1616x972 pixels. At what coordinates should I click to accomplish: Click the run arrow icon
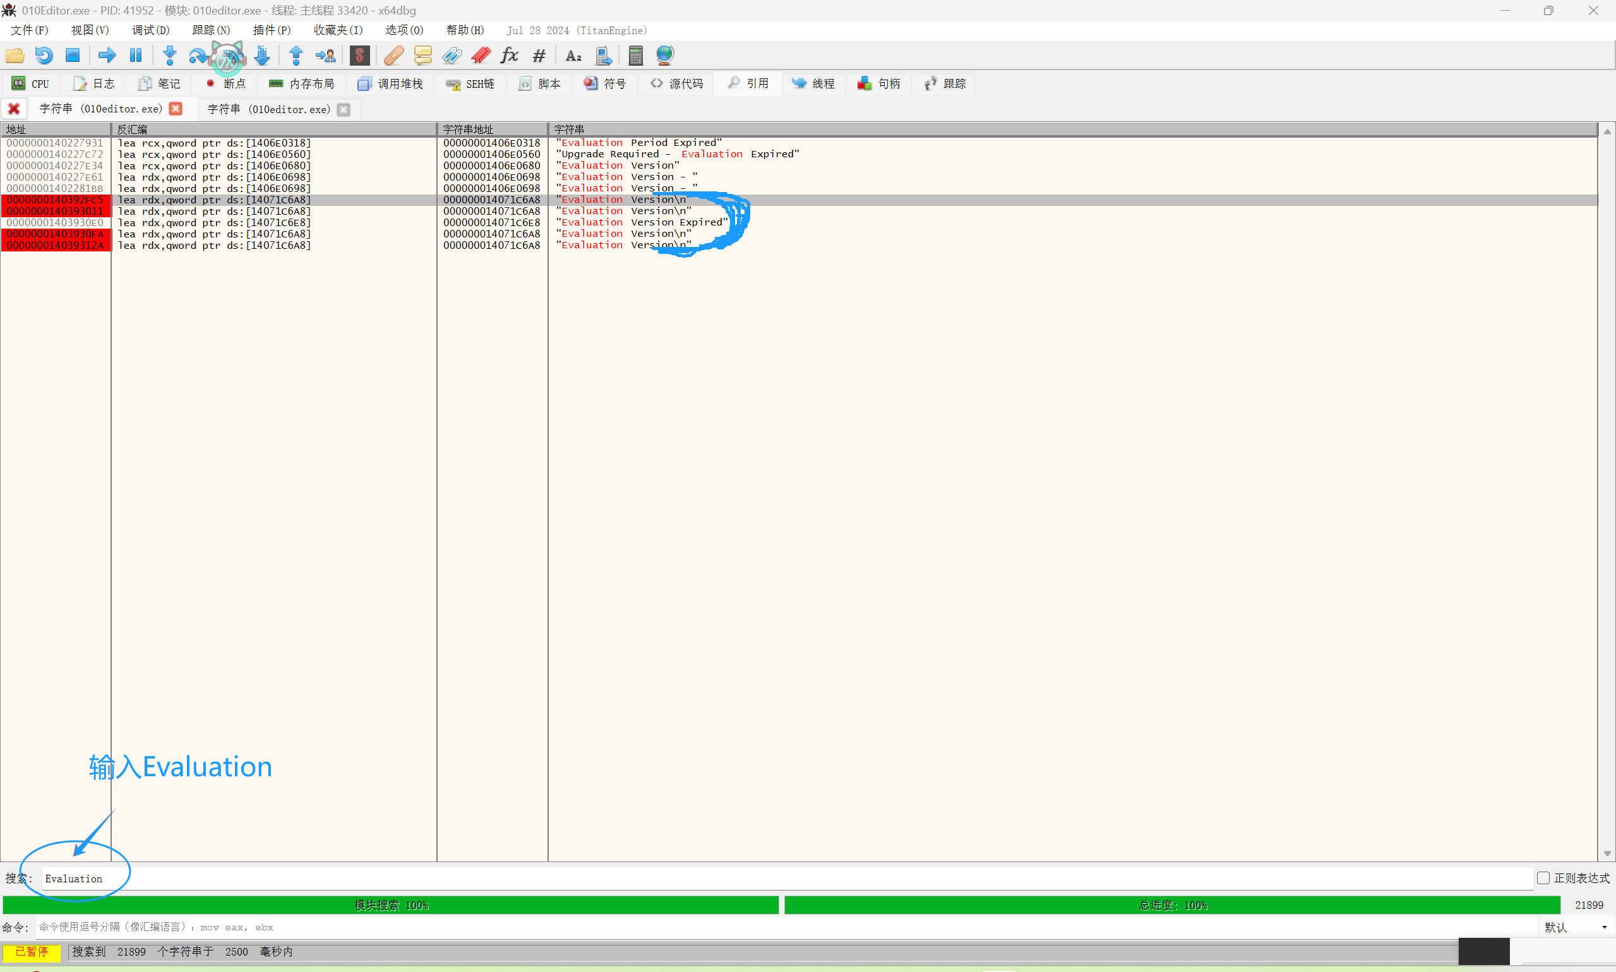(x=107, y=56)
